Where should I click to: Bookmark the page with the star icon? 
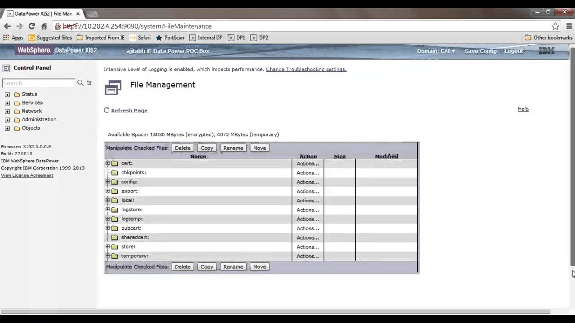pyautogui.click(x=555, y=26)
